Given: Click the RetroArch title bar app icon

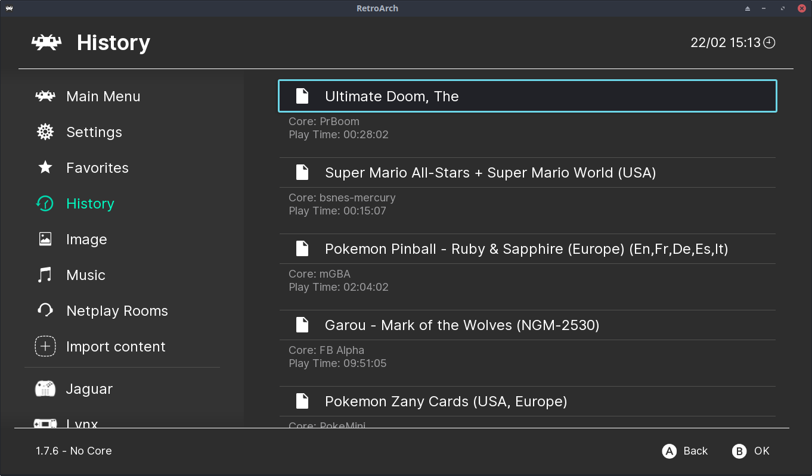Looking at the screenshot, I should [9, 8].
